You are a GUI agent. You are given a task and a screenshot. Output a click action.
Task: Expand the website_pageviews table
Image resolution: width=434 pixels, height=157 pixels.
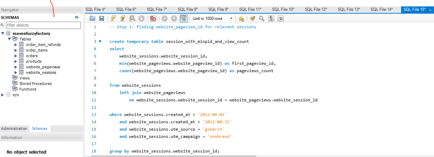click(16, 67)
